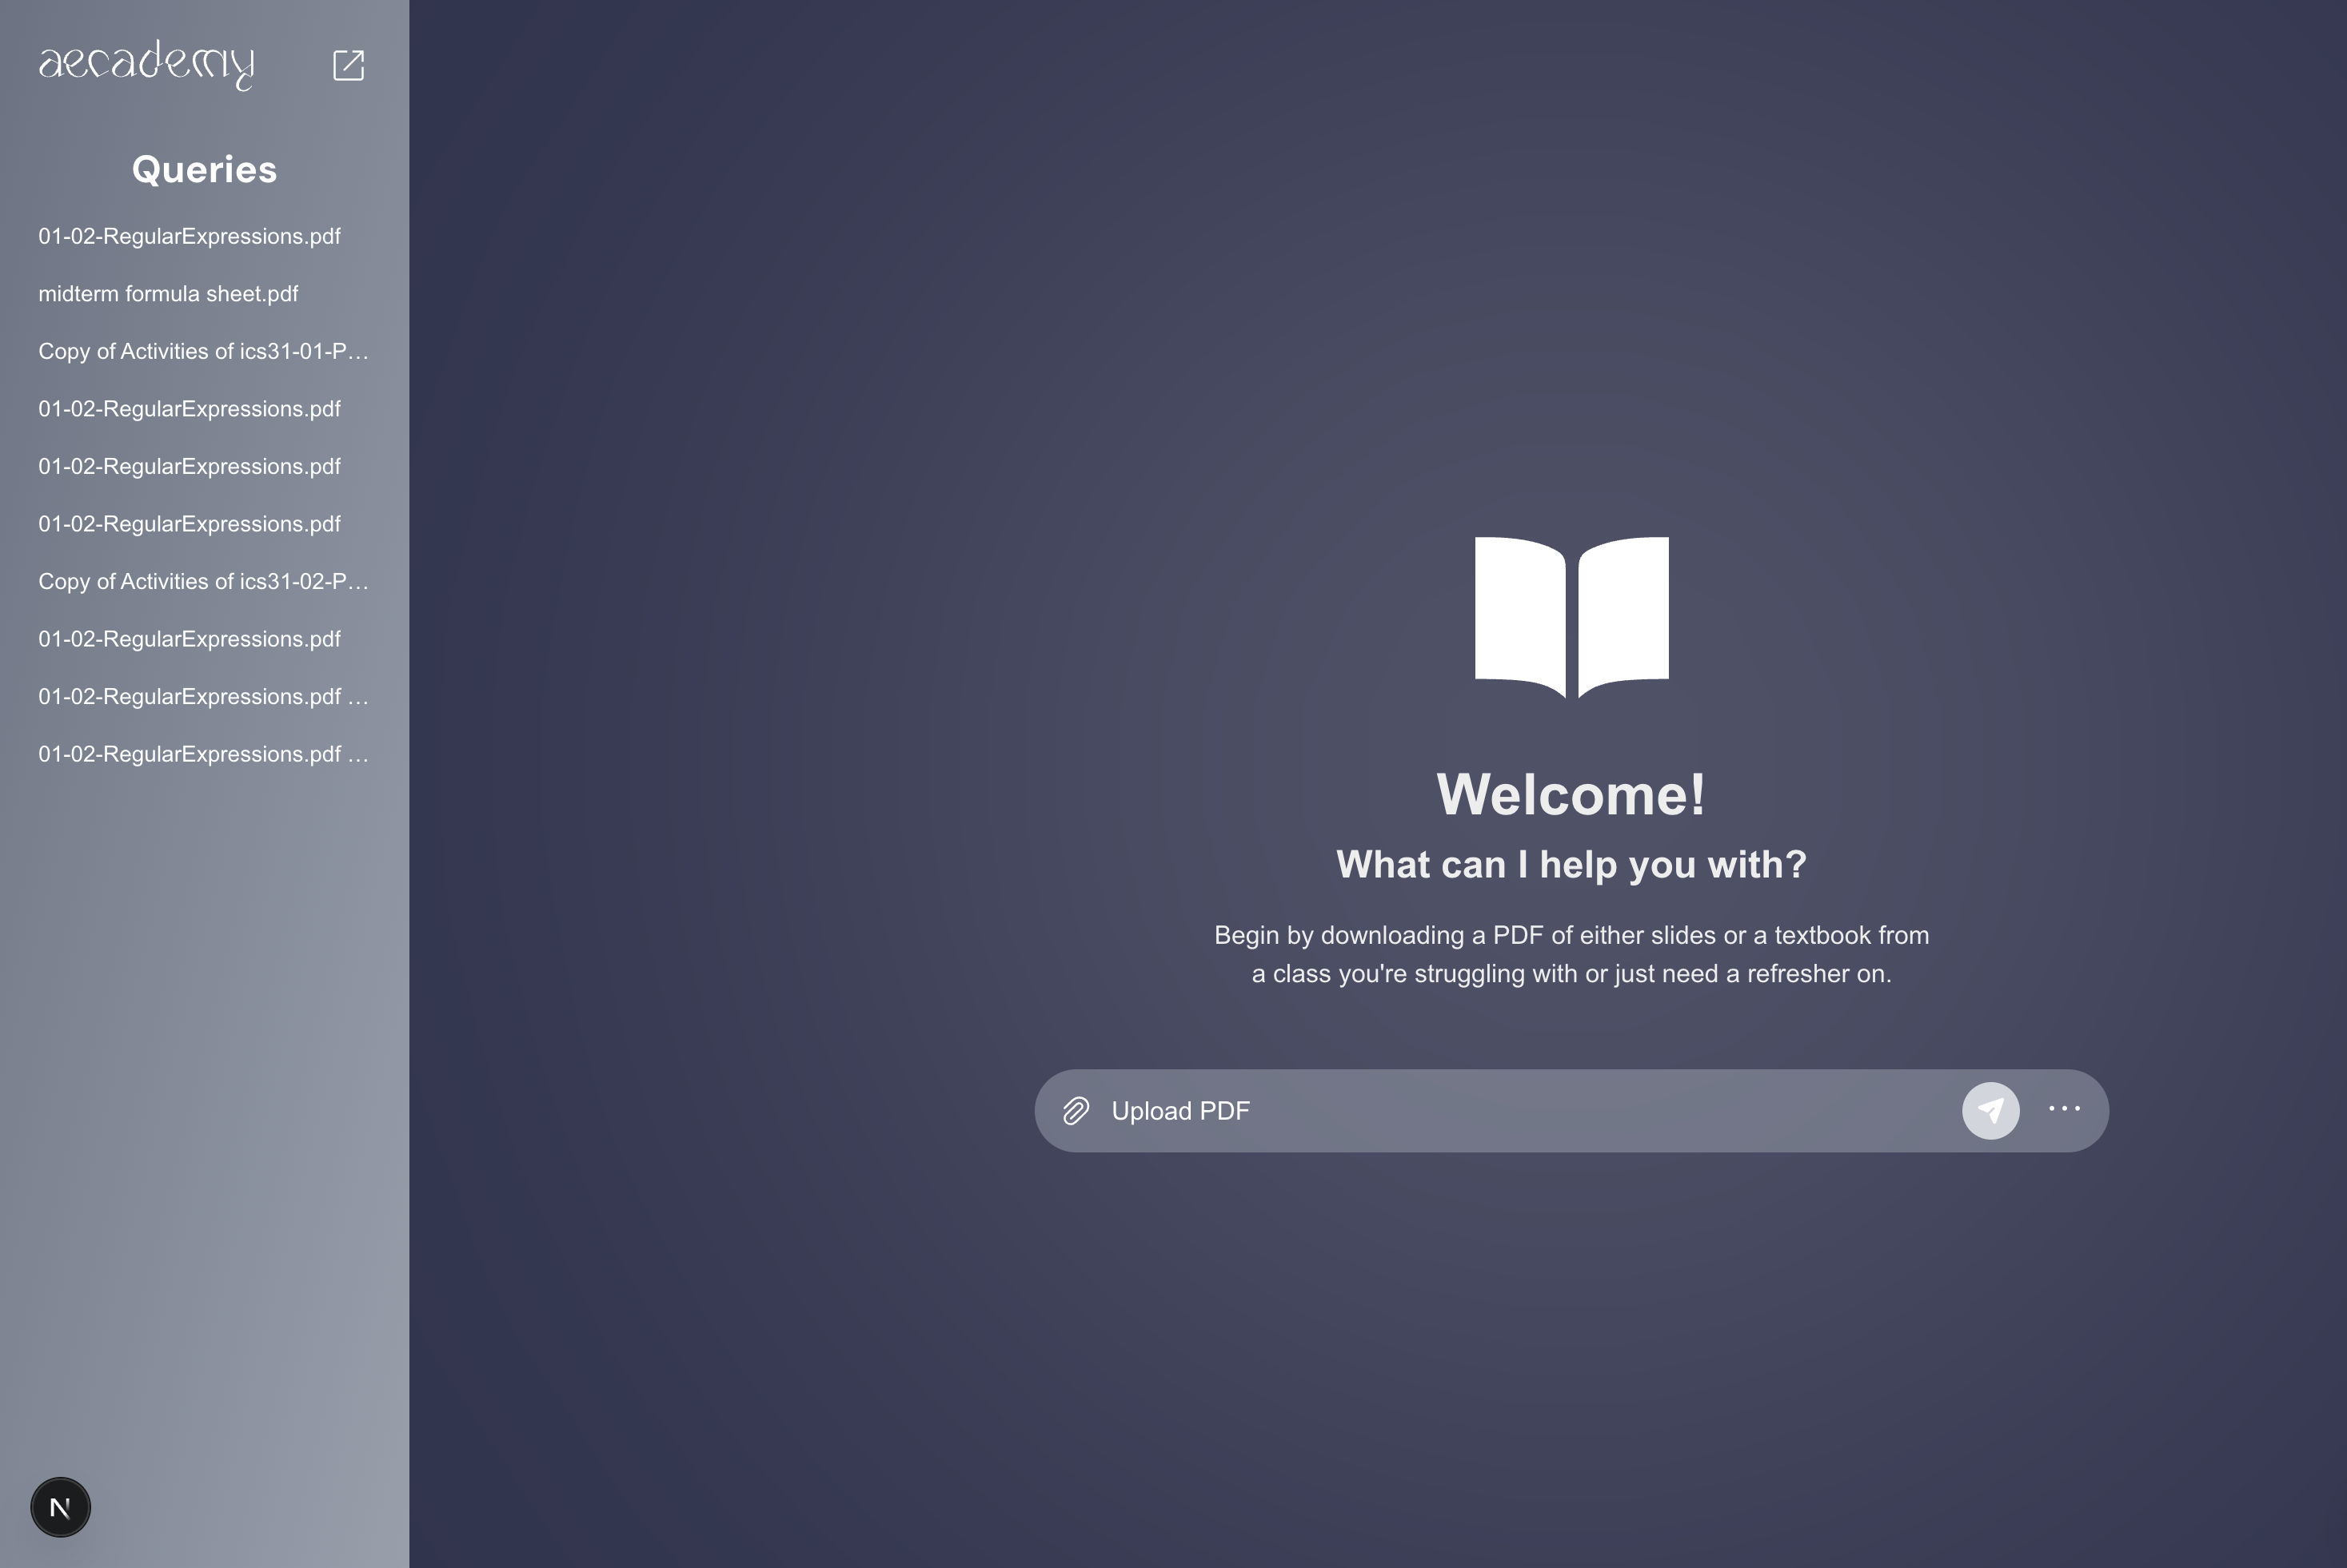The height and width of the screenshot is (1568, 2347).
Task: Click the new query compose icon
Action: [348, 65]
